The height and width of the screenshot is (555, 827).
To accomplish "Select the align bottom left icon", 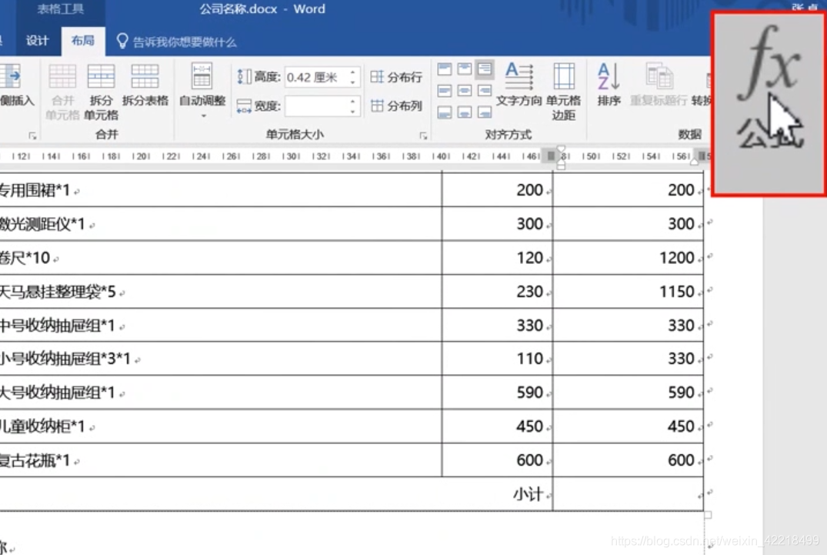I will coord(444,112).
